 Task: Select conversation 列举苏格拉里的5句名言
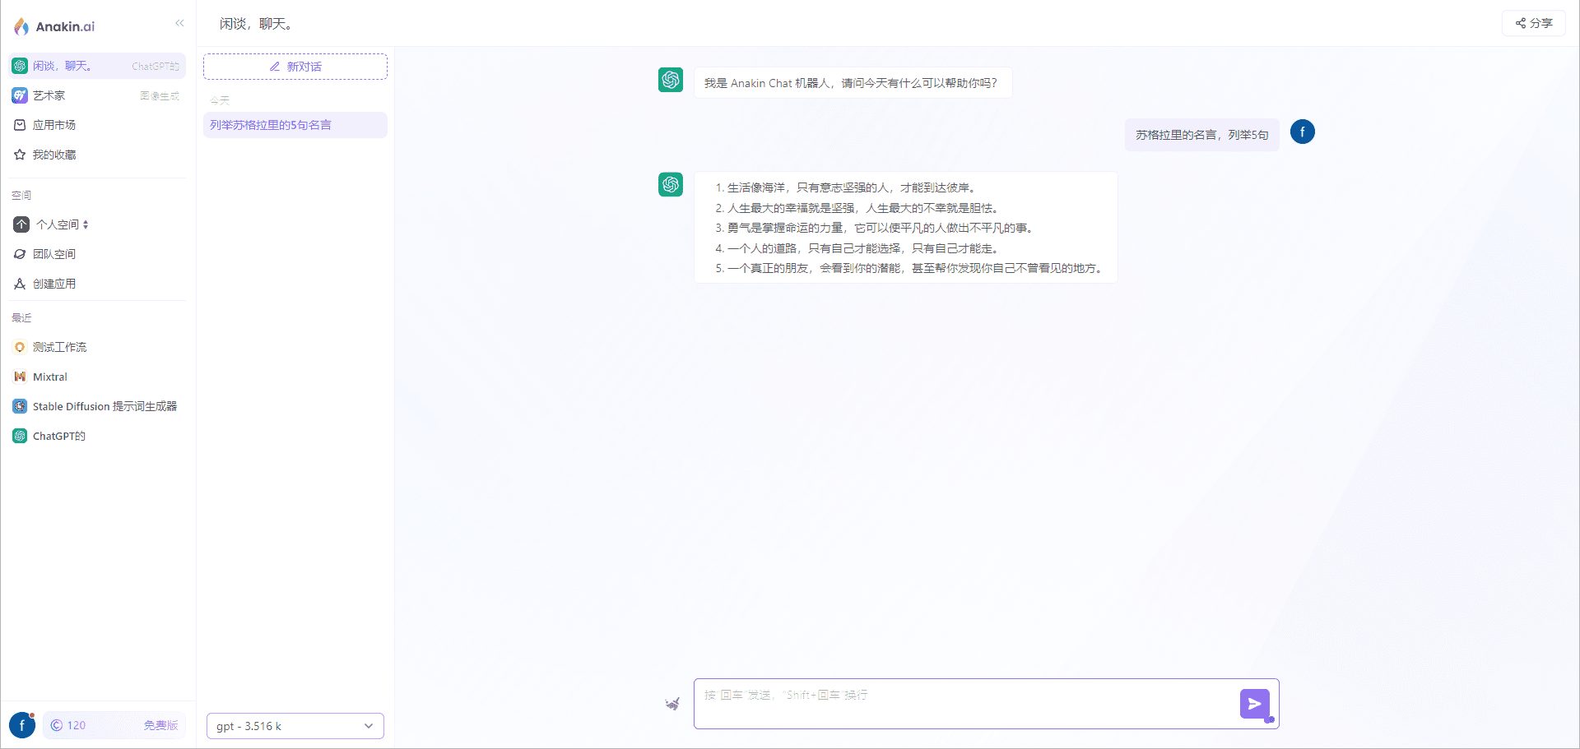(295, 125)
